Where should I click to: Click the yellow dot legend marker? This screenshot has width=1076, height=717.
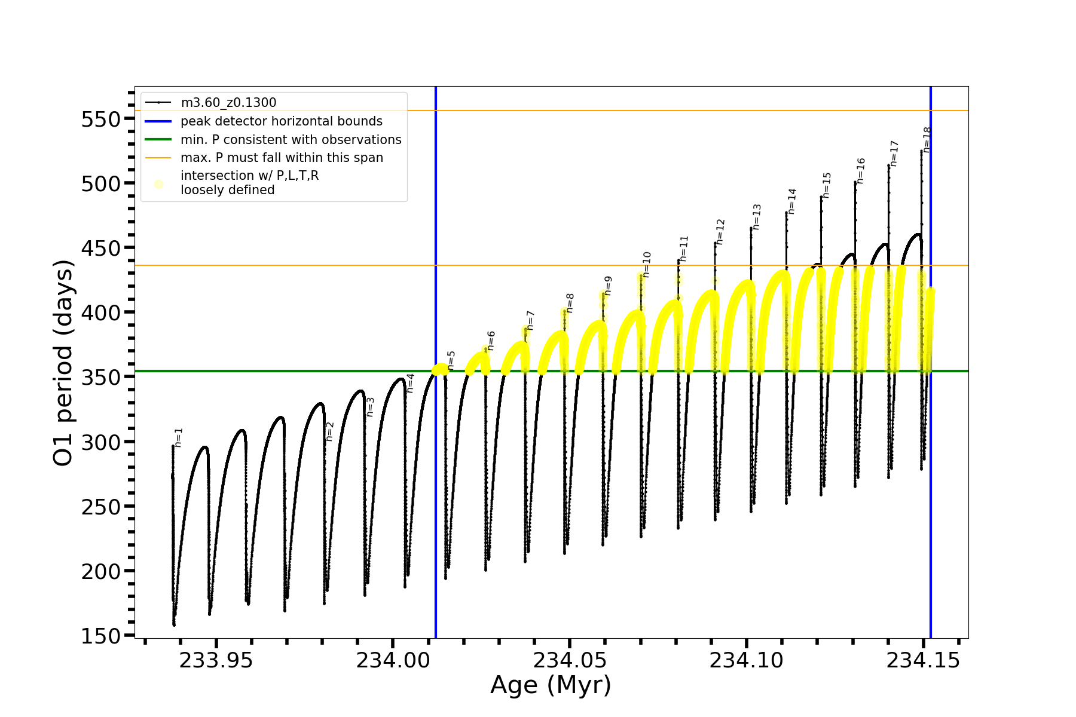pos(158,184)
